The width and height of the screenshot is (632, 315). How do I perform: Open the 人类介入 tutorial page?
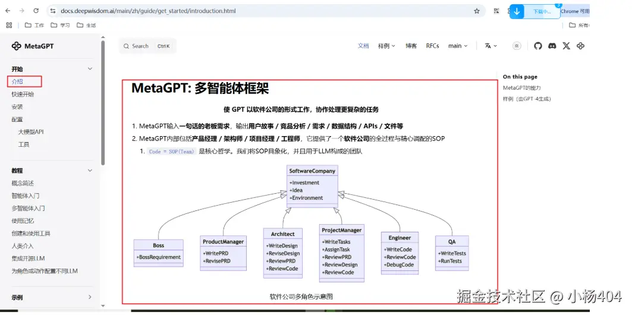(x=23, y=245)
